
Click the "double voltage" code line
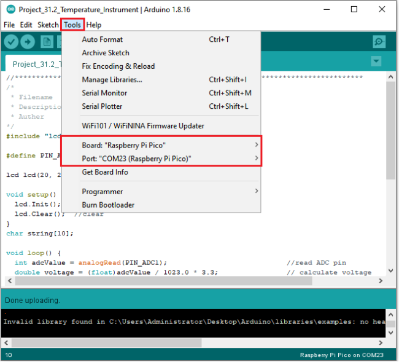[x=116, y=272]
